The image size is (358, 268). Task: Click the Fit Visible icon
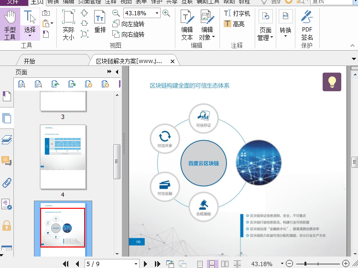(85, 34)
